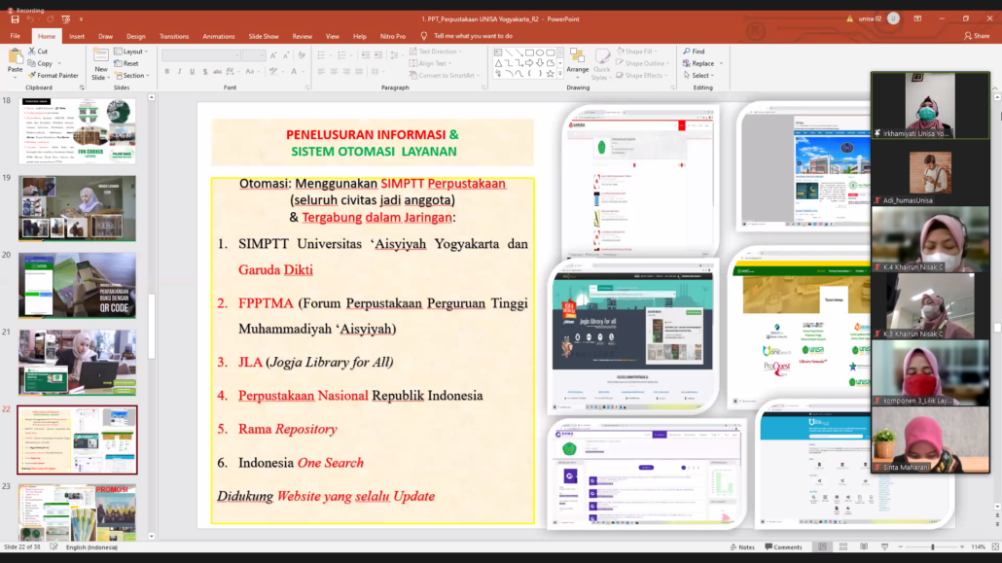Pick the star shape from the gallery
The height and width of the screenshot is (563, 1002).
pyautogui.click(x=551, y=74)
